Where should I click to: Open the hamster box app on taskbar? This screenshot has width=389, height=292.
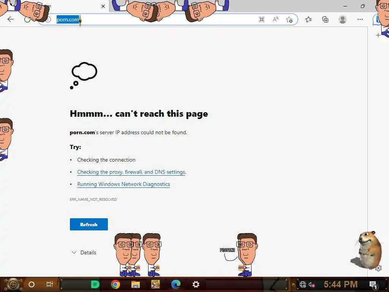(155, 284)
